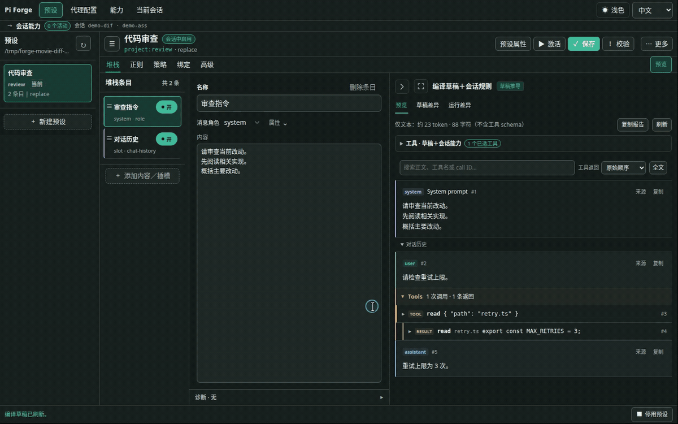Click inside the 内容 text area

click(x=289, y=263)
